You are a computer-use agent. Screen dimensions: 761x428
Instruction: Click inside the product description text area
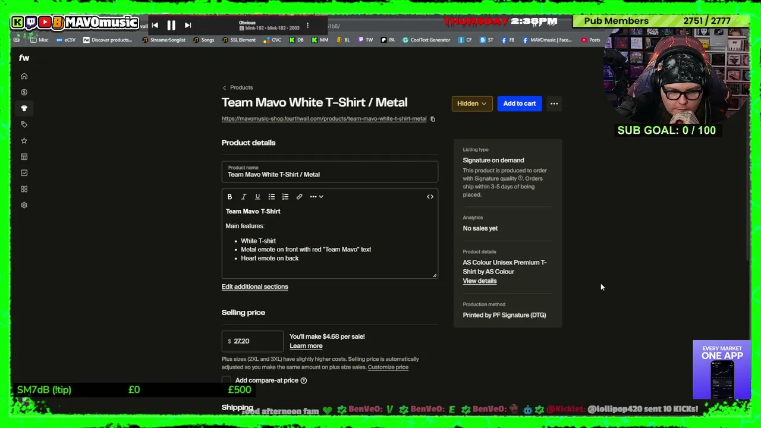pyautogui.click(x=330, y=241)
